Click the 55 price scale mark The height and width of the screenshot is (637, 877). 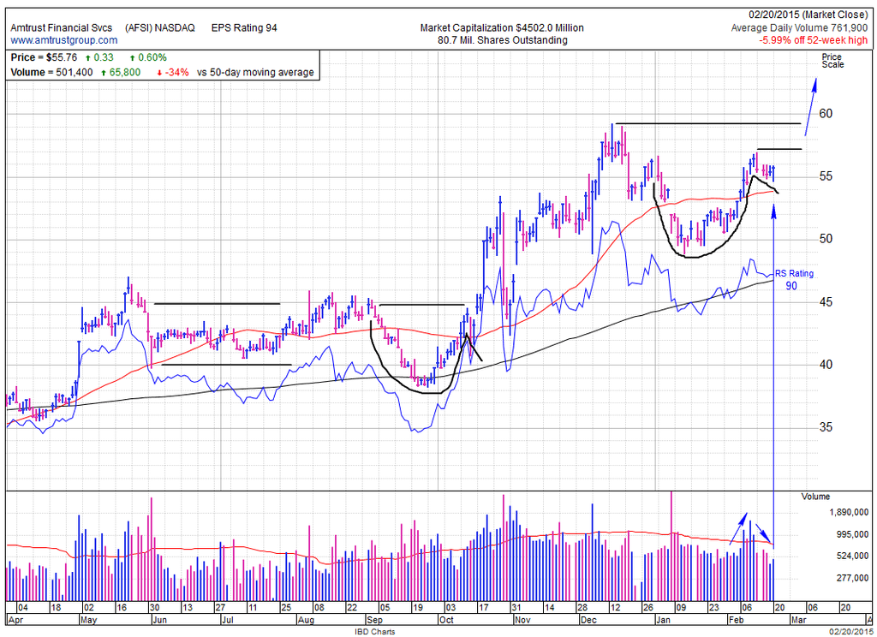(x=826, y=176)
